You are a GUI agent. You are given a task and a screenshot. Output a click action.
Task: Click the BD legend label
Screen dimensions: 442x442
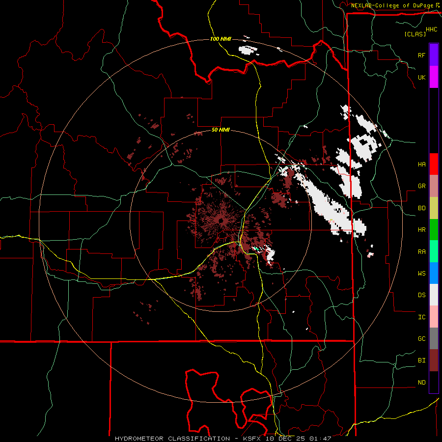point(421,208)
